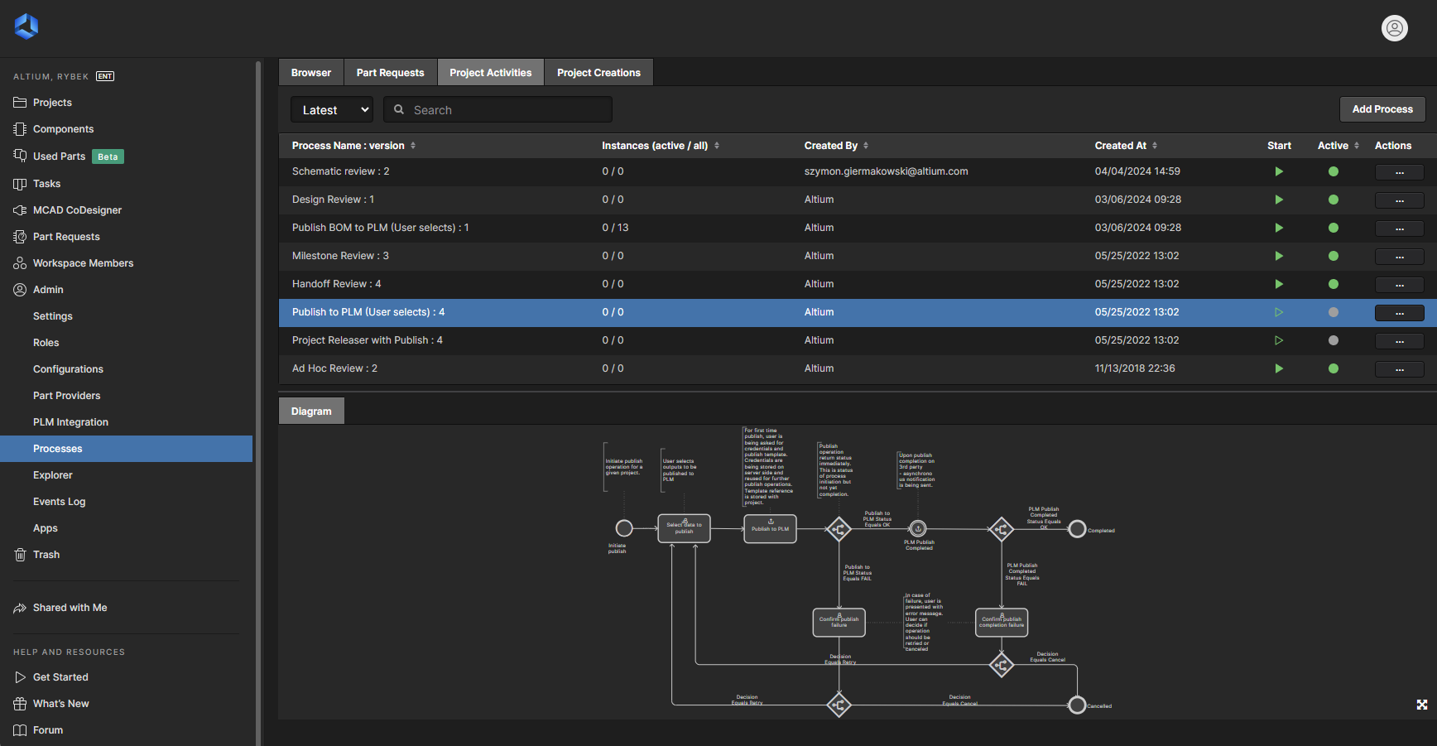Start the Handoff Review process
Screen dimensions: 1437x746
[x=1279, y=284]
